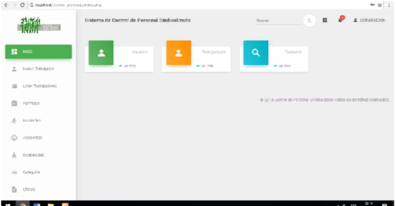This screenshot has width=396, height=206.
Task: Click the wheelchair icon beside Incapacidad
Action: pos(14,155)
